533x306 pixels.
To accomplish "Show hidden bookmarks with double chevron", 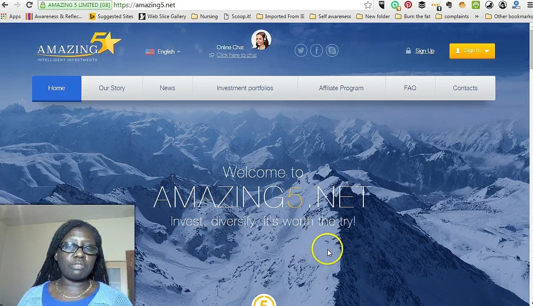I will 476,17.
